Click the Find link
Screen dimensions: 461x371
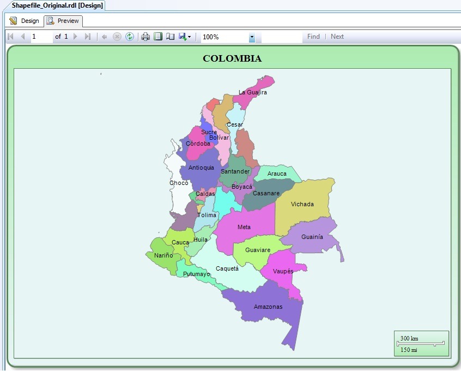tap(313, 37)
